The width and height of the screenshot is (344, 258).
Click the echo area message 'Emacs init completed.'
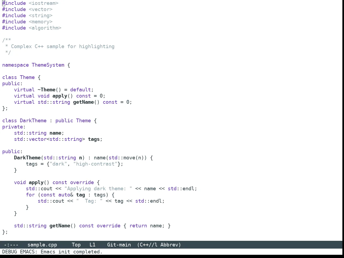click(71, 252)
